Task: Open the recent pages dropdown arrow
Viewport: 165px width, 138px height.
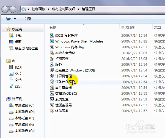Action: 18,9
